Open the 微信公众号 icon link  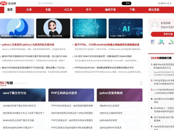tap(165, 3)
